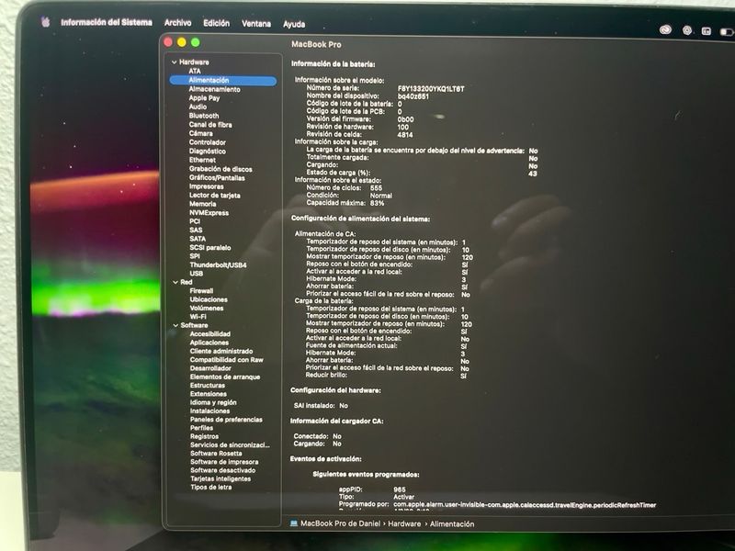Select Elementos de arranque in sidebar
Screen dimensions: 735x551
tap(225, 377)
